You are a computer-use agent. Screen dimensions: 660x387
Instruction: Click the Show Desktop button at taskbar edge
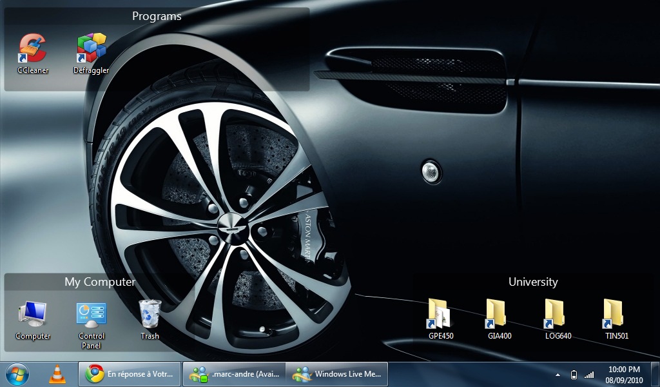655,374
